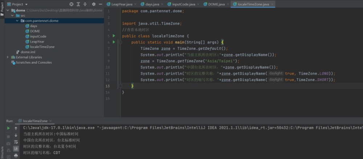This screenshot has height=159, width=363.
Task: Click the Down the Stack Trace arrow
Action: 16,135
